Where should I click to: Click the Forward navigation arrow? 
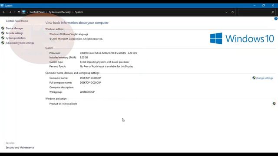click(x=10, y=12)
